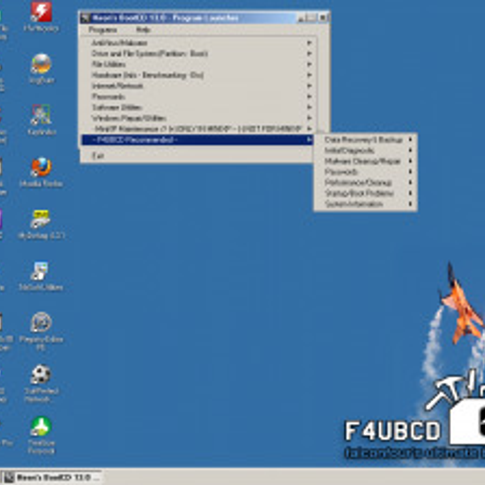Launch the Registry Editor PE desktop icon
The height and width of the screenshot is (485, 485).
41,323
